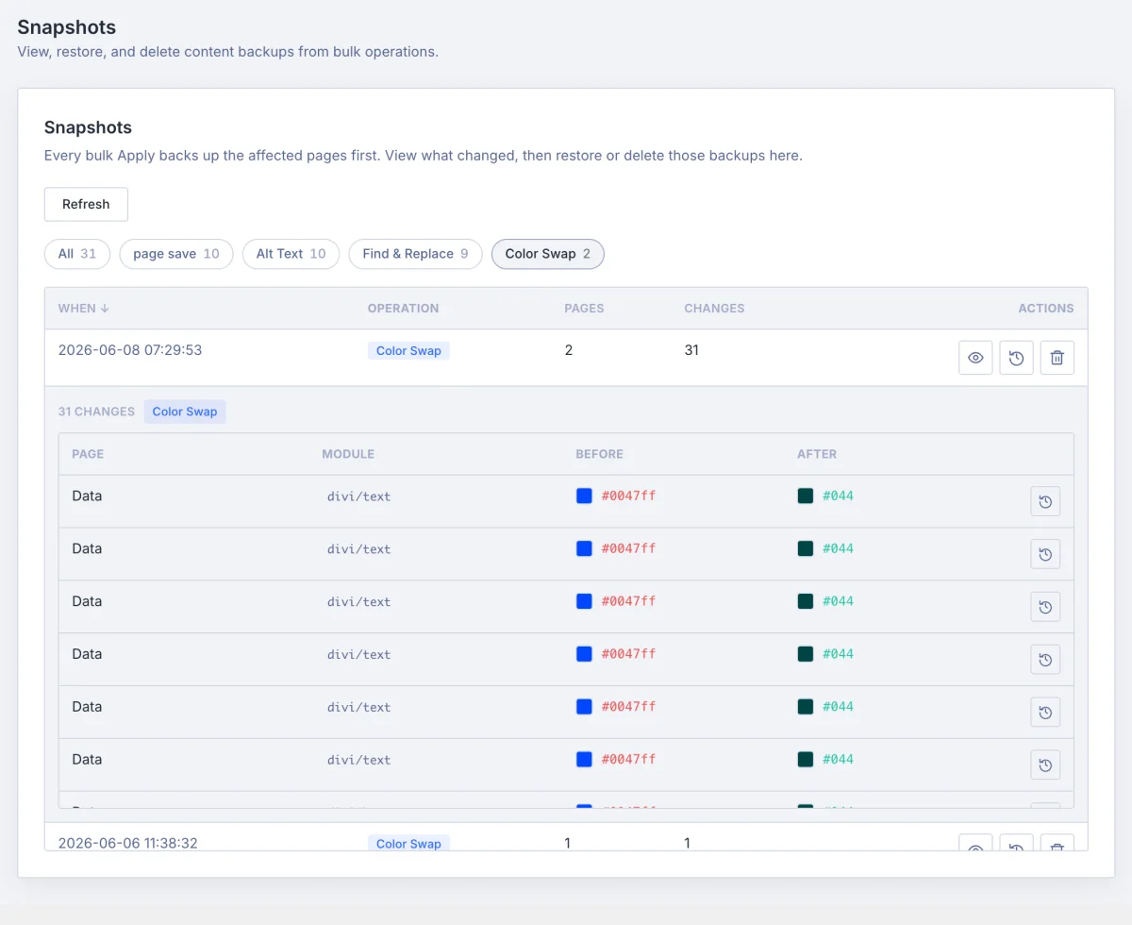The height and width of the screenshot is (925, 1132).
Task: Click the blue #0047ff swatch in first change row
Action: [x=584, y=496]
